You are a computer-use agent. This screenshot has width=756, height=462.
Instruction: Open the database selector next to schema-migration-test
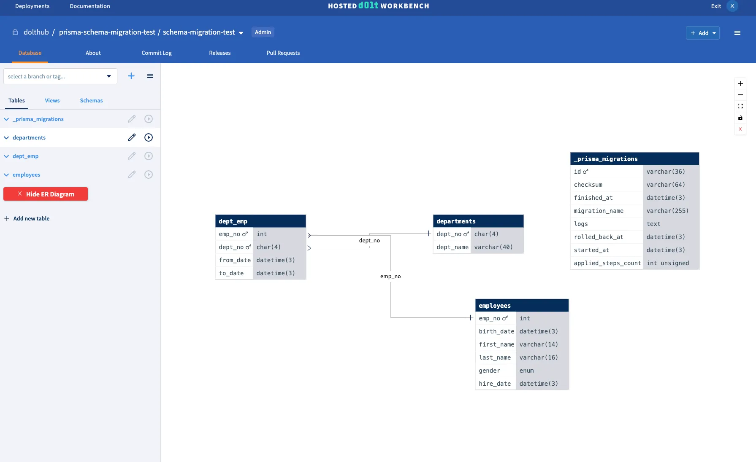coord(241,32)
